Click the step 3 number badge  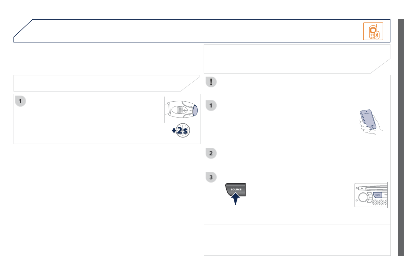(211, 177)
